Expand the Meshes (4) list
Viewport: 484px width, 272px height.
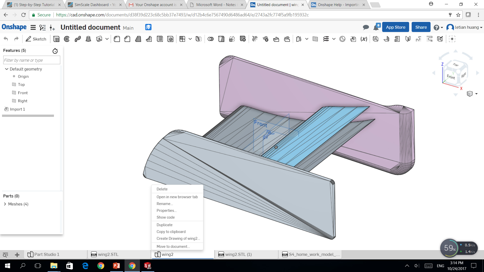click(5, 204)
